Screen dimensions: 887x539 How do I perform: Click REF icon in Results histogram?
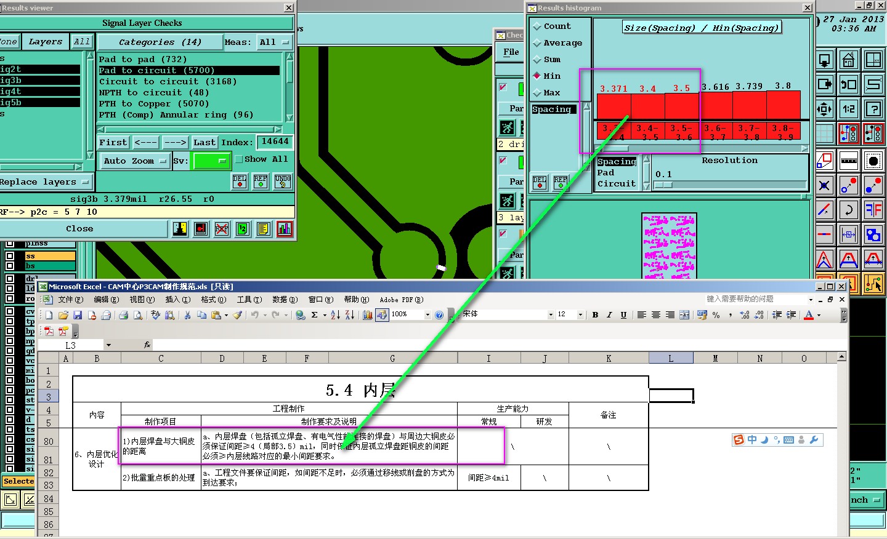(561, 182)
